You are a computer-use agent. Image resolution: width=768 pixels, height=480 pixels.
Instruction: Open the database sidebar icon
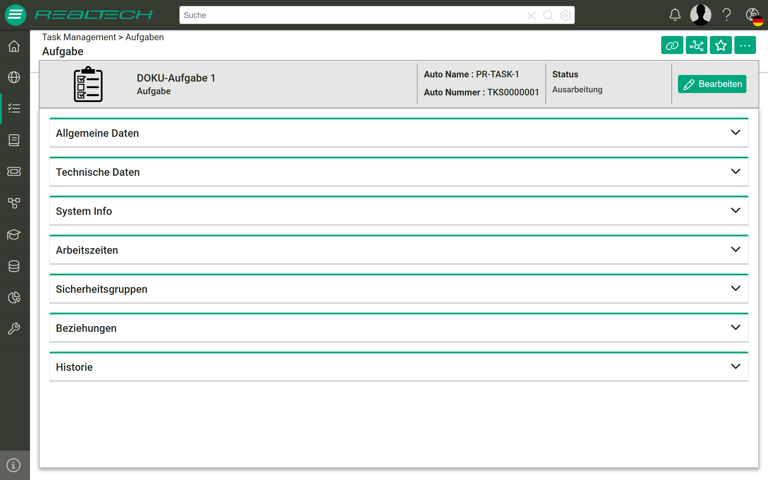tap(14, 266)
